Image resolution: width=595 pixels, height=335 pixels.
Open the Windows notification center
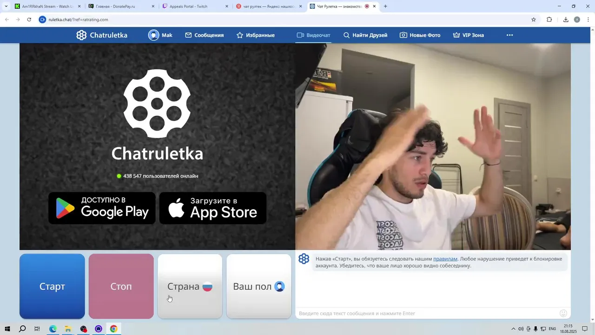coord(585,329)
